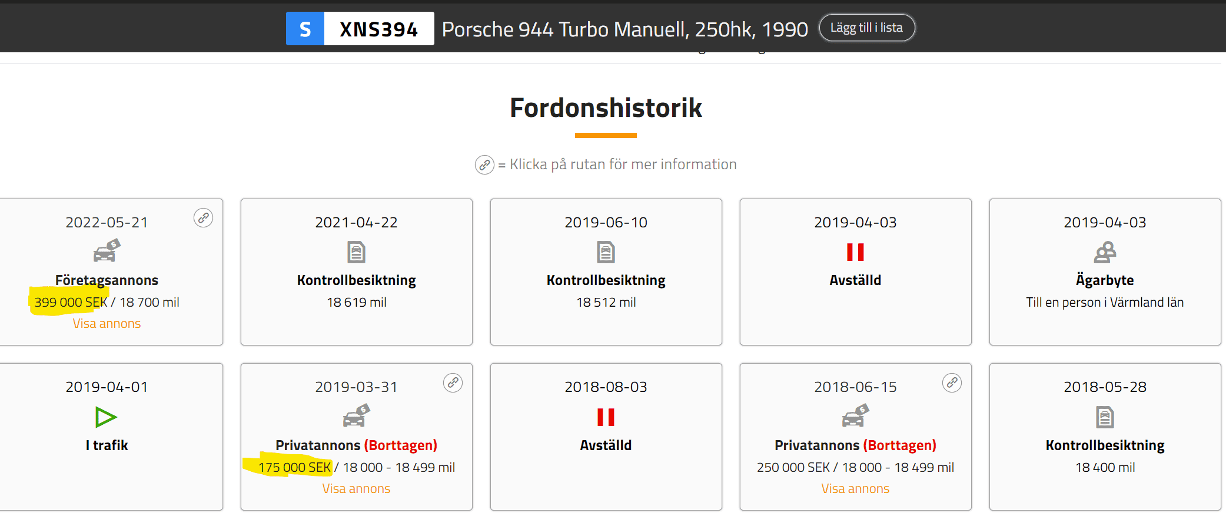Viewport: 1226px width, 520px height.
Task: Click the Fordonshistorik heading
Action: pyautogui.click(x=606, y=108)
